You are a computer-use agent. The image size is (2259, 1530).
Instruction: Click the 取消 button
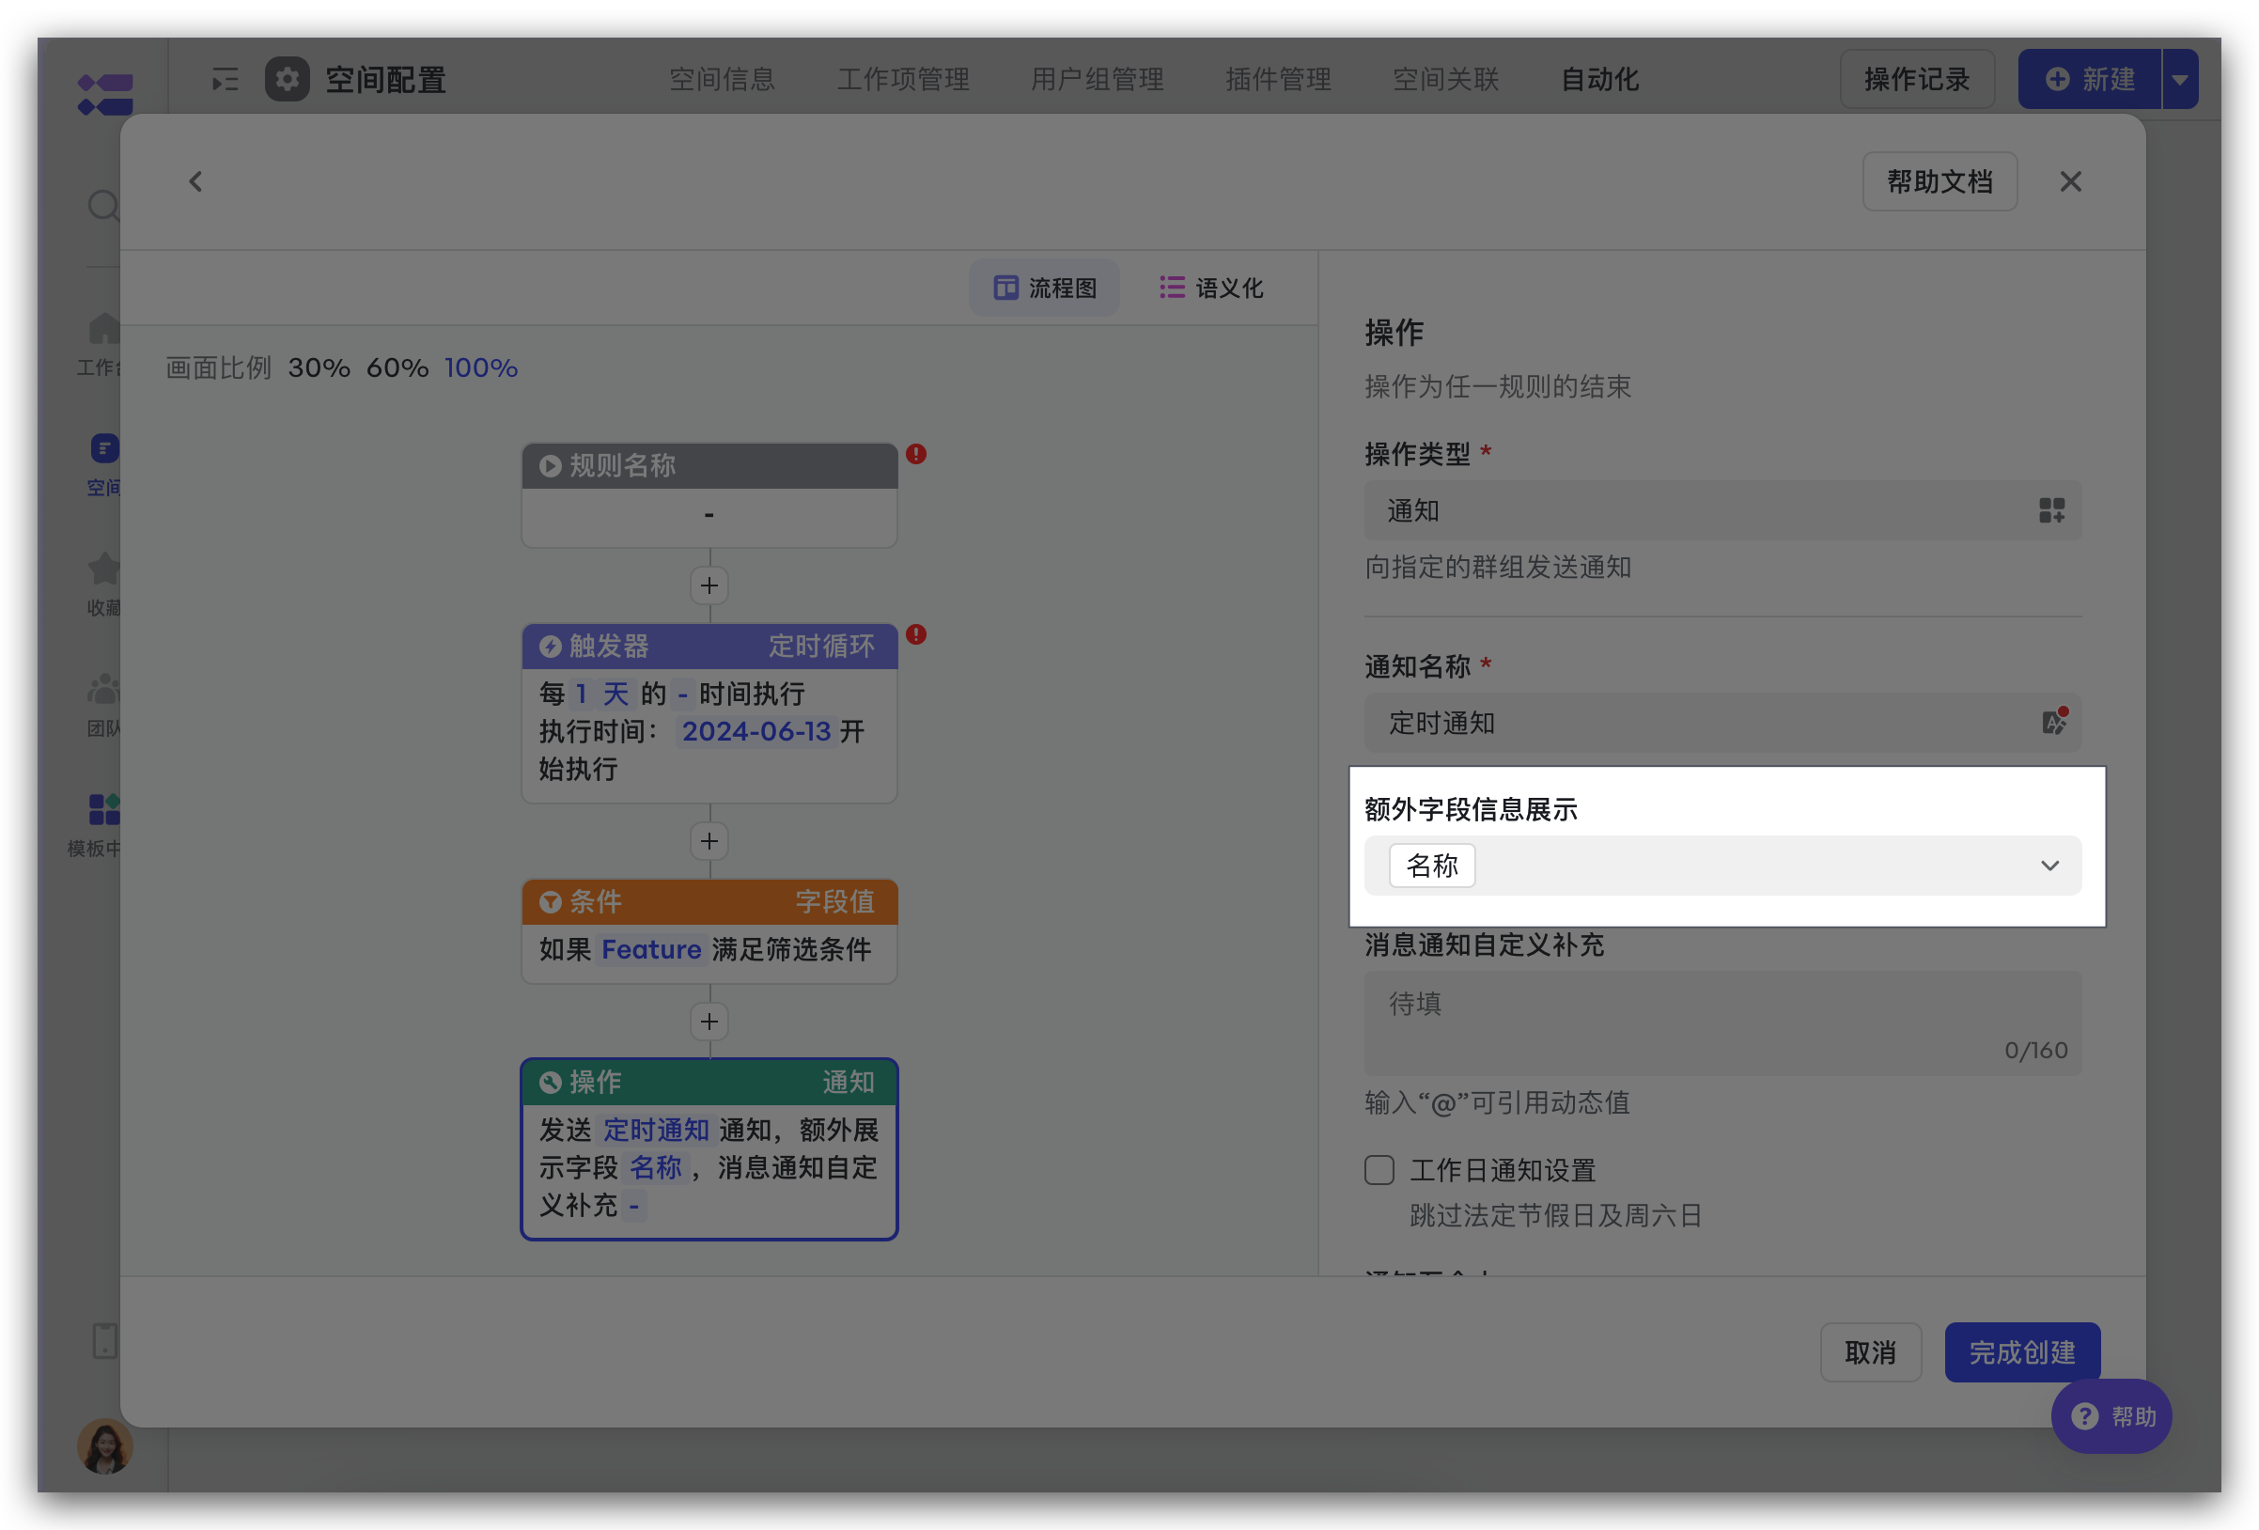[x=1870, y=1351]
